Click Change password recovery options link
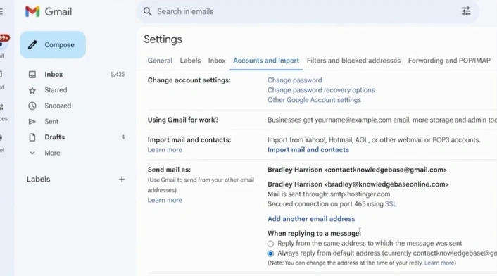 pyautogui.click(x=321, y=90)
